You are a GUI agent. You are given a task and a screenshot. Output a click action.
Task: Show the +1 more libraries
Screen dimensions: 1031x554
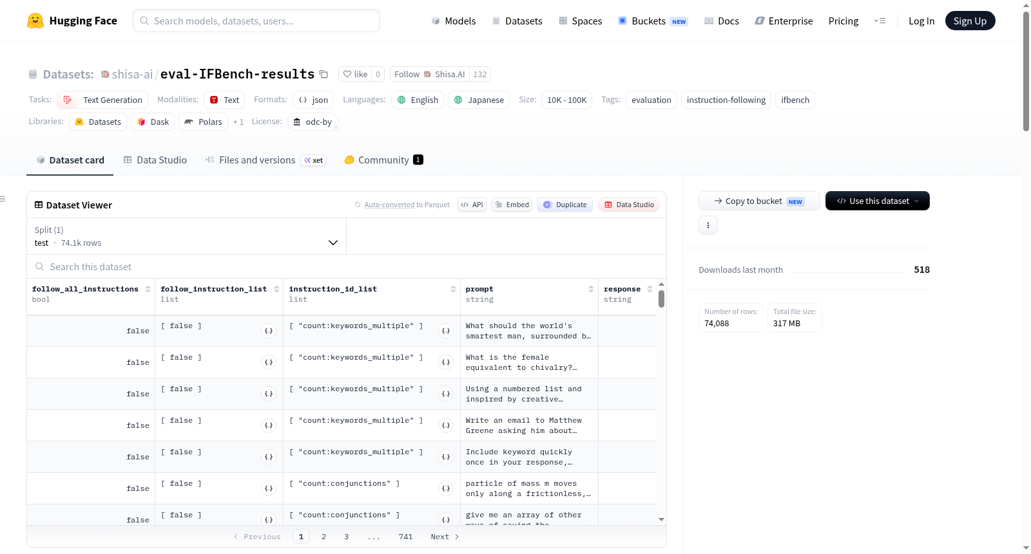point(238,122)
